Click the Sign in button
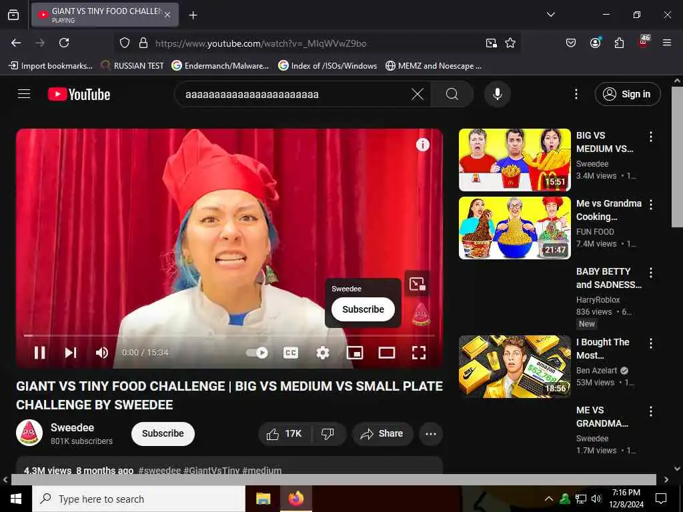This screenshot has width=683, height=512. (x=628, y=94)
